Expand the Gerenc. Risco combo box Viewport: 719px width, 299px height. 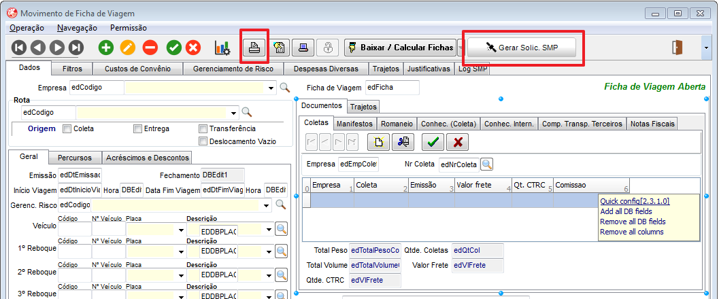pyautogui.click(x=267, y=205)
